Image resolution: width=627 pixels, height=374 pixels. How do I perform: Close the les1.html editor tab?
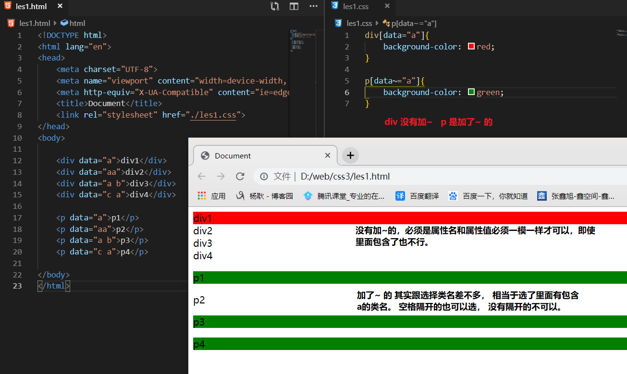coord(60,7)
